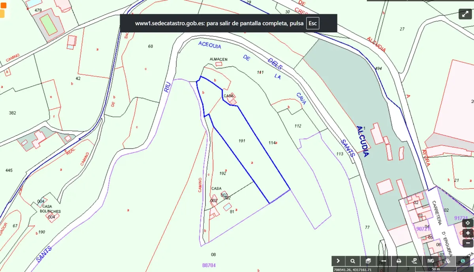474x272 pixels.
Task: Open the buildings 3D view tool
Action: 448,261
